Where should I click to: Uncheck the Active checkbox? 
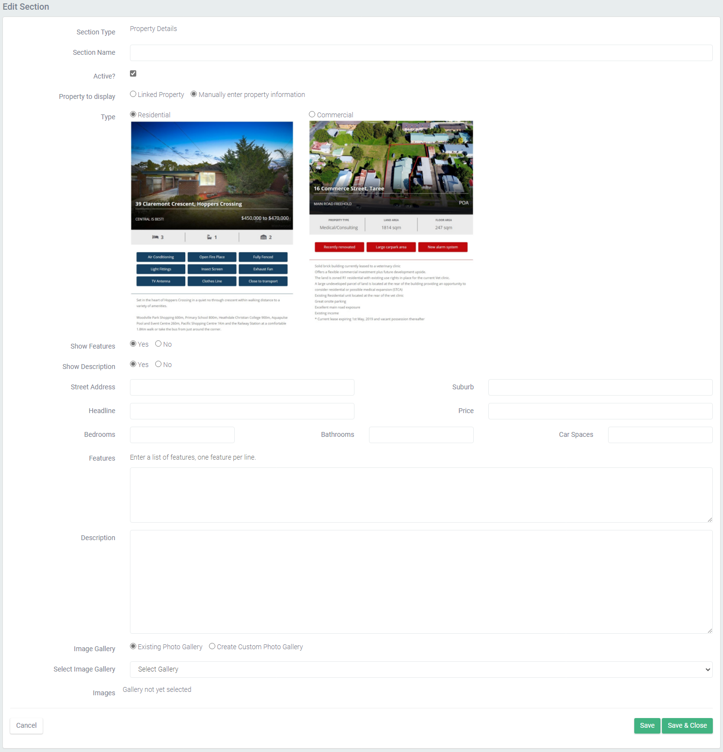pyautogui.click(x=133, y=74)
